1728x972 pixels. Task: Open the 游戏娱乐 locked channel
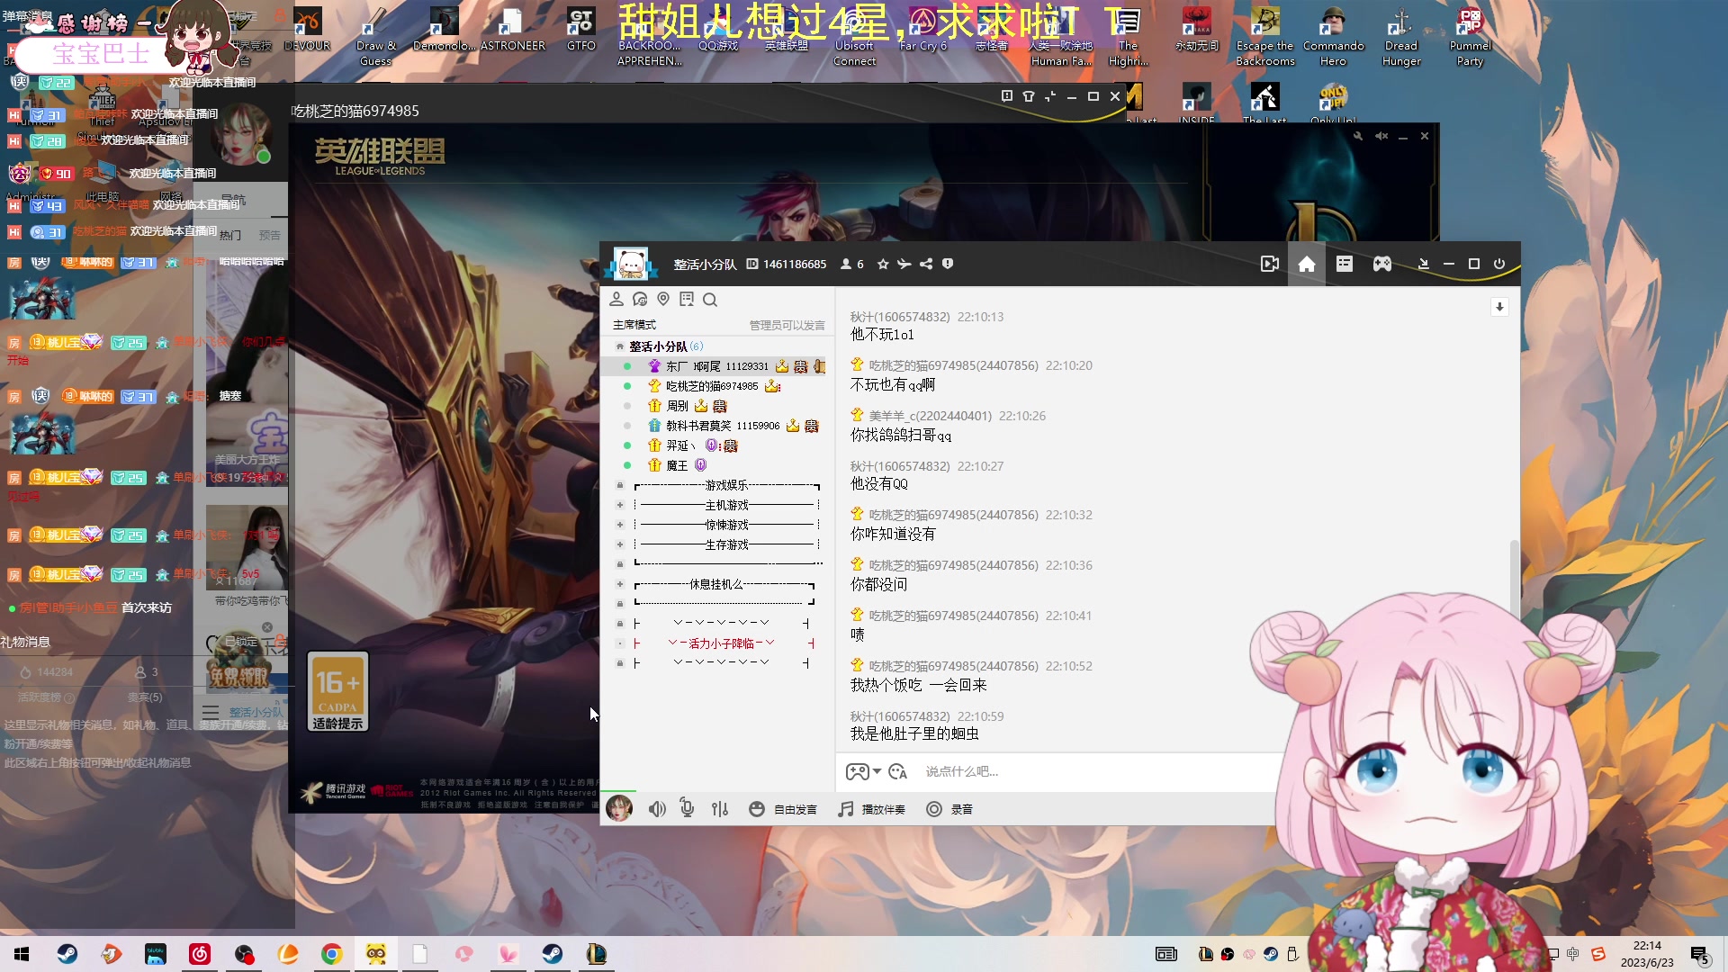pyautogui.click(x=726, y=485)
